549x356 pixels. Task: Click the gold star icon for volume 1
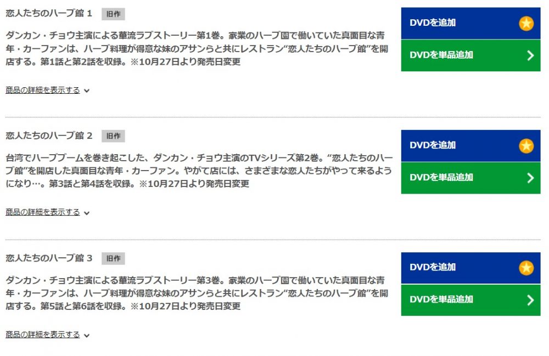click(526, 24)
